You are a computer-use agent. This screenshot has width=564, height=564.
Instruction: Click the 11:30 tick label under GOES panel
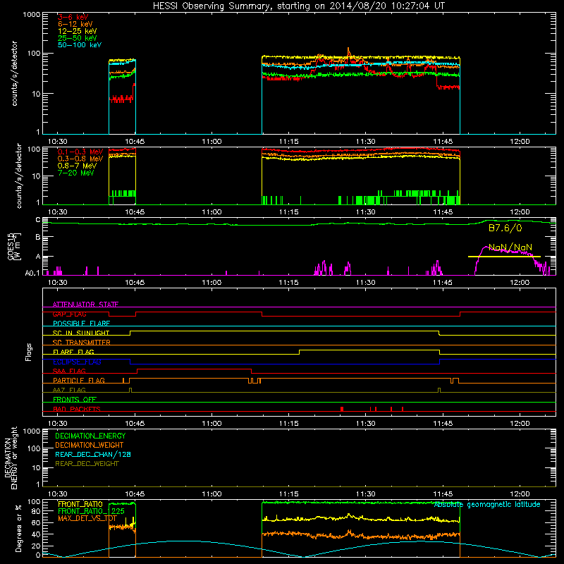[x=365, y=283]
